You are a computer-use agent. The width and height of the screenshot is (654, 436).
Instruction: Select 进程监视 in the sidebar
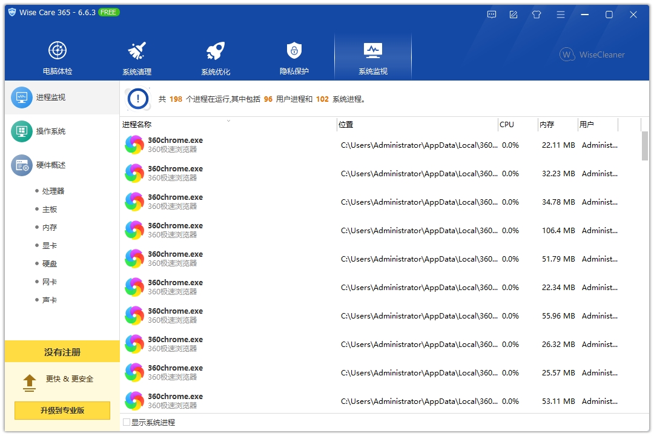50,97
